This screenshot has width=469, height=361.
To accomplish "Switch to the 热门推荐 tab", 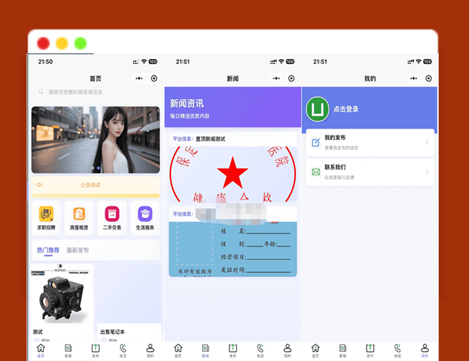I will [48, 250].
